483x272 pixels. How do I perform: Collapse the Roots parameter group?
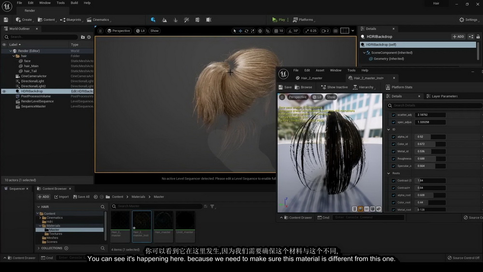pos(388,173)
